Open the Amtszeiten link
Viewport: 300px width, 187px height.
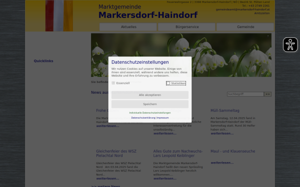pyautogui.click(x=262, y=13)
